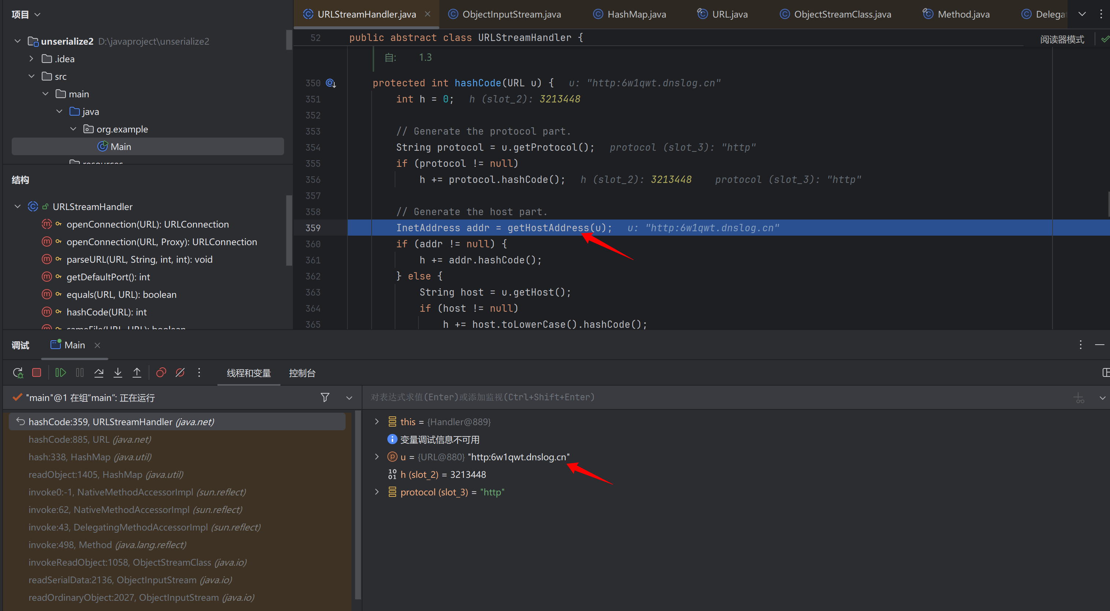This screenshot has width=1110, height=611.
Task: Expand variable u URL@880
Action: click(377, 457)
